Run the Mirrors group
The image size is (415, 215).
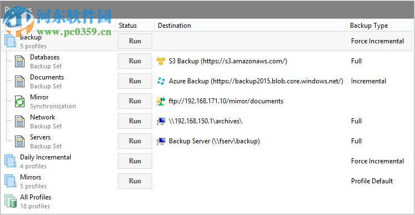pos(135,181)
